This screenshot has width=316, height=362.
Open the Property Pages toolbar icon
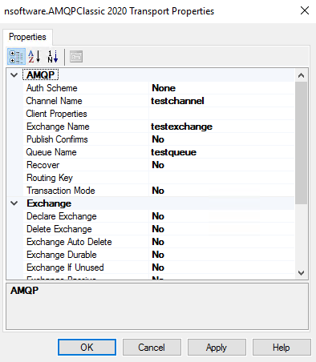[x=76, y=57]
